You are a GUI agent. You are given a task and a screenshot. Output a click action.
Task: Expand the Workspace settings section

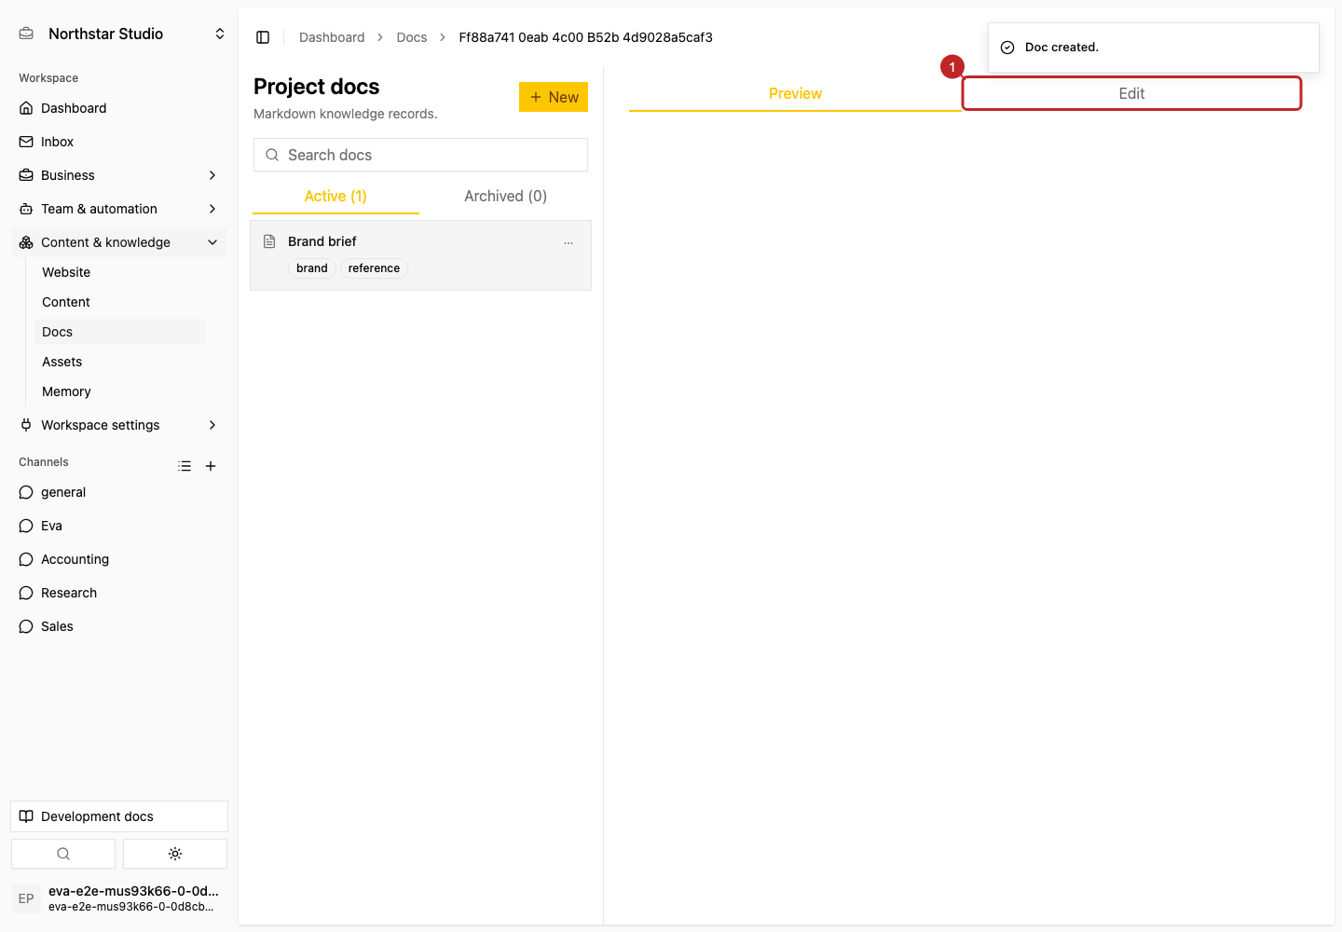point(119,425)
